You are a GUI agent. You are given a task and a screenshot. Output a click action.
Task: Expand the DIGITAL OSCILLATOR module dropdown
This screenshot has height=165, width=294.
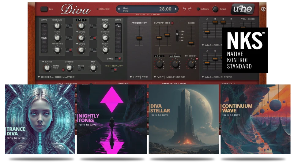coord(39,77)
